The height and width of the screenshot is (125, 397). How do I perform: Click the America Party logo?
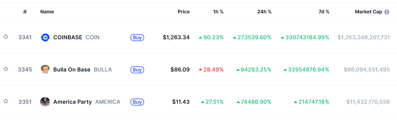pos(45,102)
